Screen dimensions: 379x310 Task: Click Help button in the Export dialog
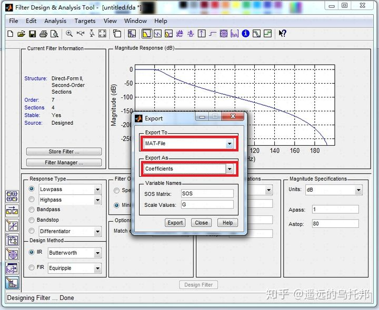pyautogui.click(x=228, y=223)
